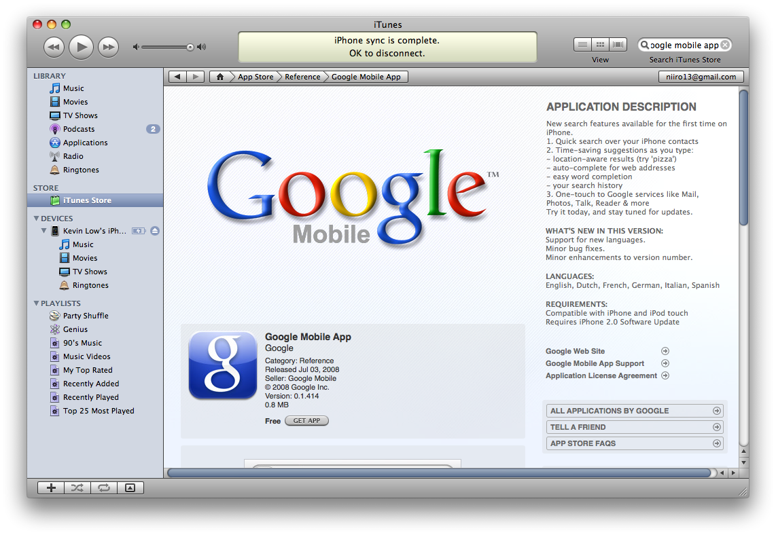Image resolution: width=776 pixels, height=535 pixels.
Task: Open the niiro13@gmail.com account button
Action: coord(701,77)
